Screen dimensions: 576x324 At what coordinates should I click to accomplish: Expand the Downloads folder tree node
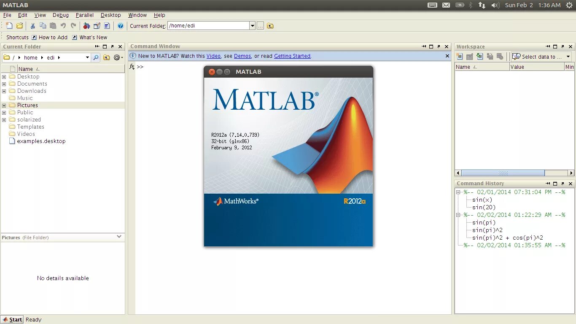point(4,91)
